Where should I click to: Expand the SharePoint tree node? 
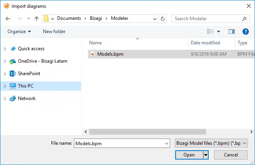click(5, 74)
